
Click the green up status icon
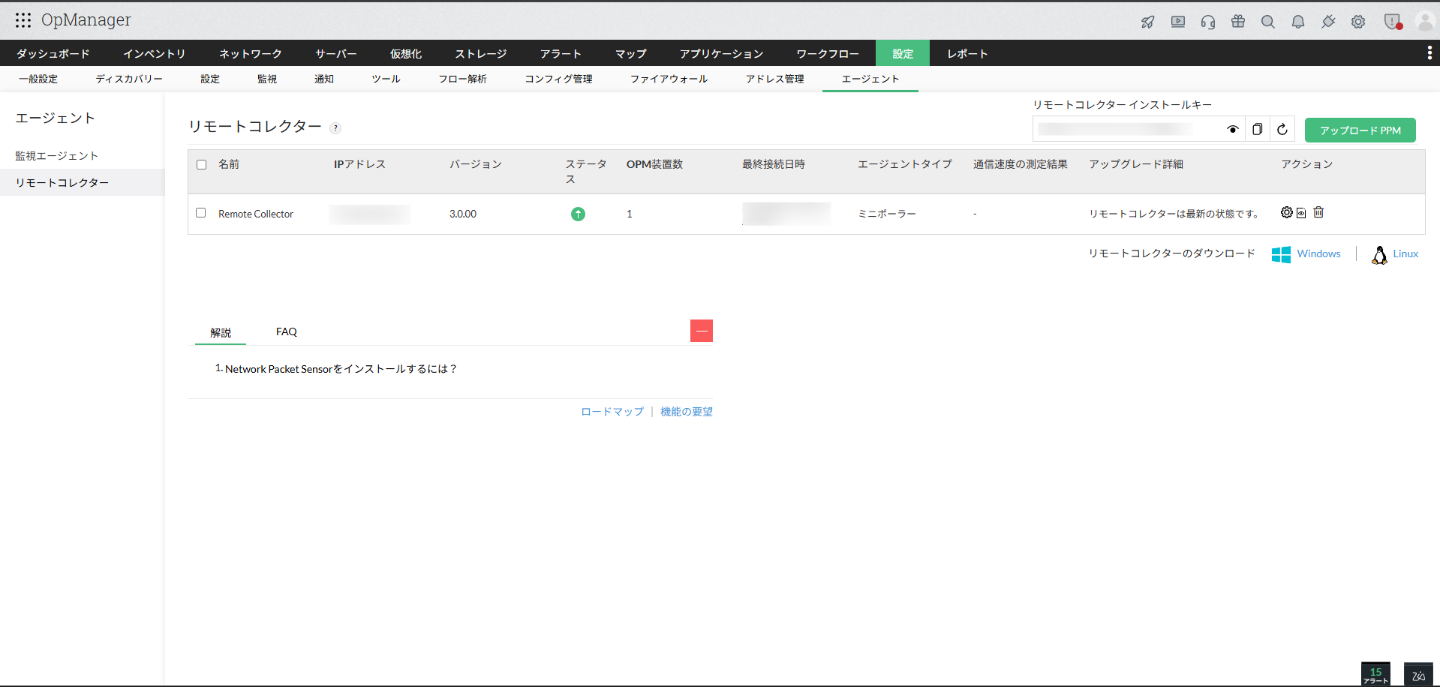578,214
